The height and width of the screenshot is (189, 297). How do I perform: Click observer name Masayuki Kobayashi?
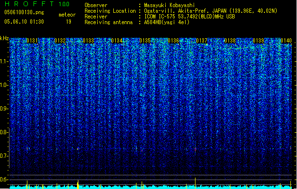click(x=170, y=5)
